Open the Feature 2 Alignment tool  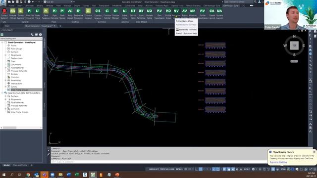pos(12,13)
